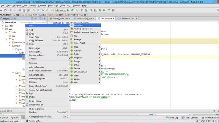
Task: Open the Gradle Console tool window
Action: [x=190, y=118]
